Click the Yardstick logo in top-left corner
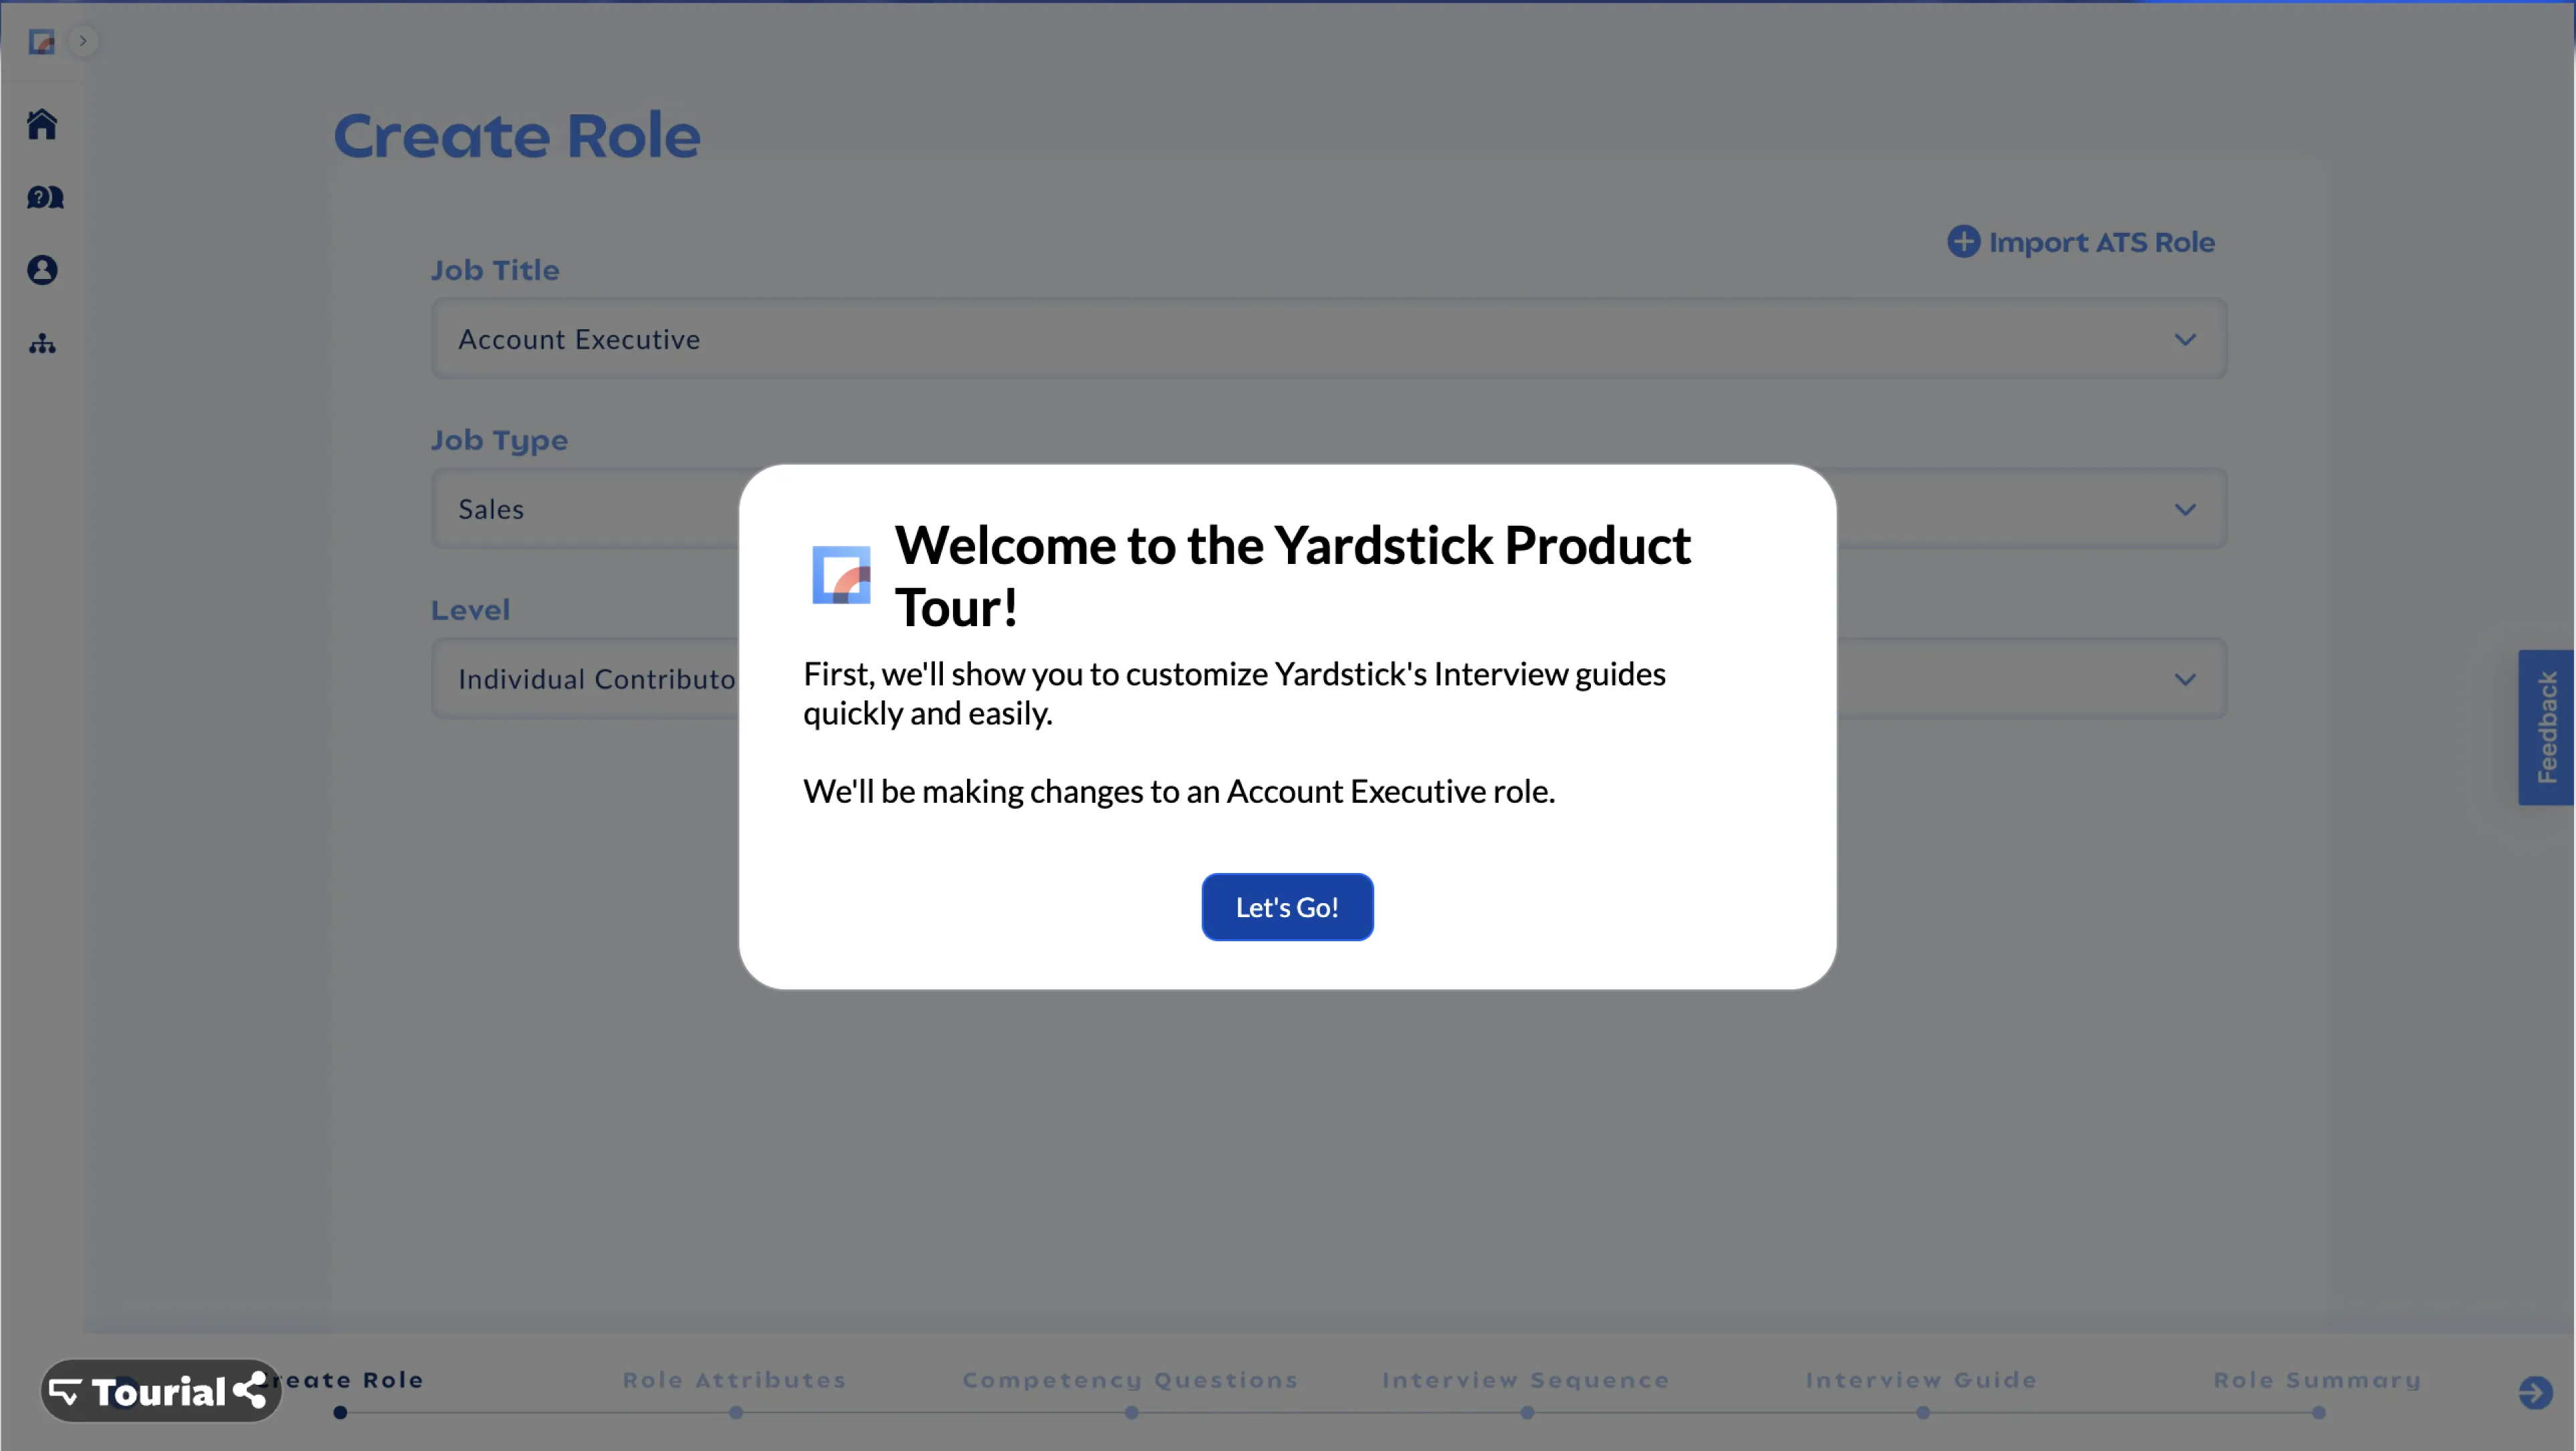Image resolution: width=2576 pixels, height=1451 pixels. pos(41,42)
